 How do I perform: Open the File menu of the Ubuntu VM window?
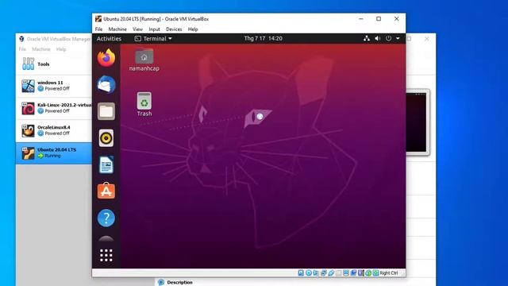pyautogui.click(x=98, y=29)
